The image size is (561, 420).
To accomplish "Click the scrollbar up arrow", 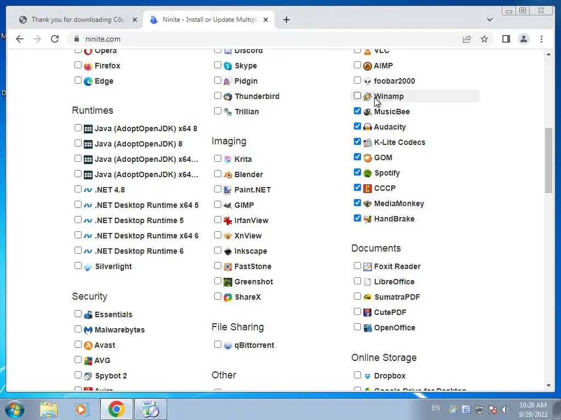I will 548,54.
